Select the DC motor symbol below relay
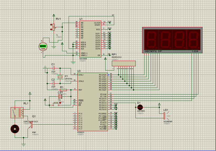The width and height of the screenshot is (216, 151). [x=15, y=129]
